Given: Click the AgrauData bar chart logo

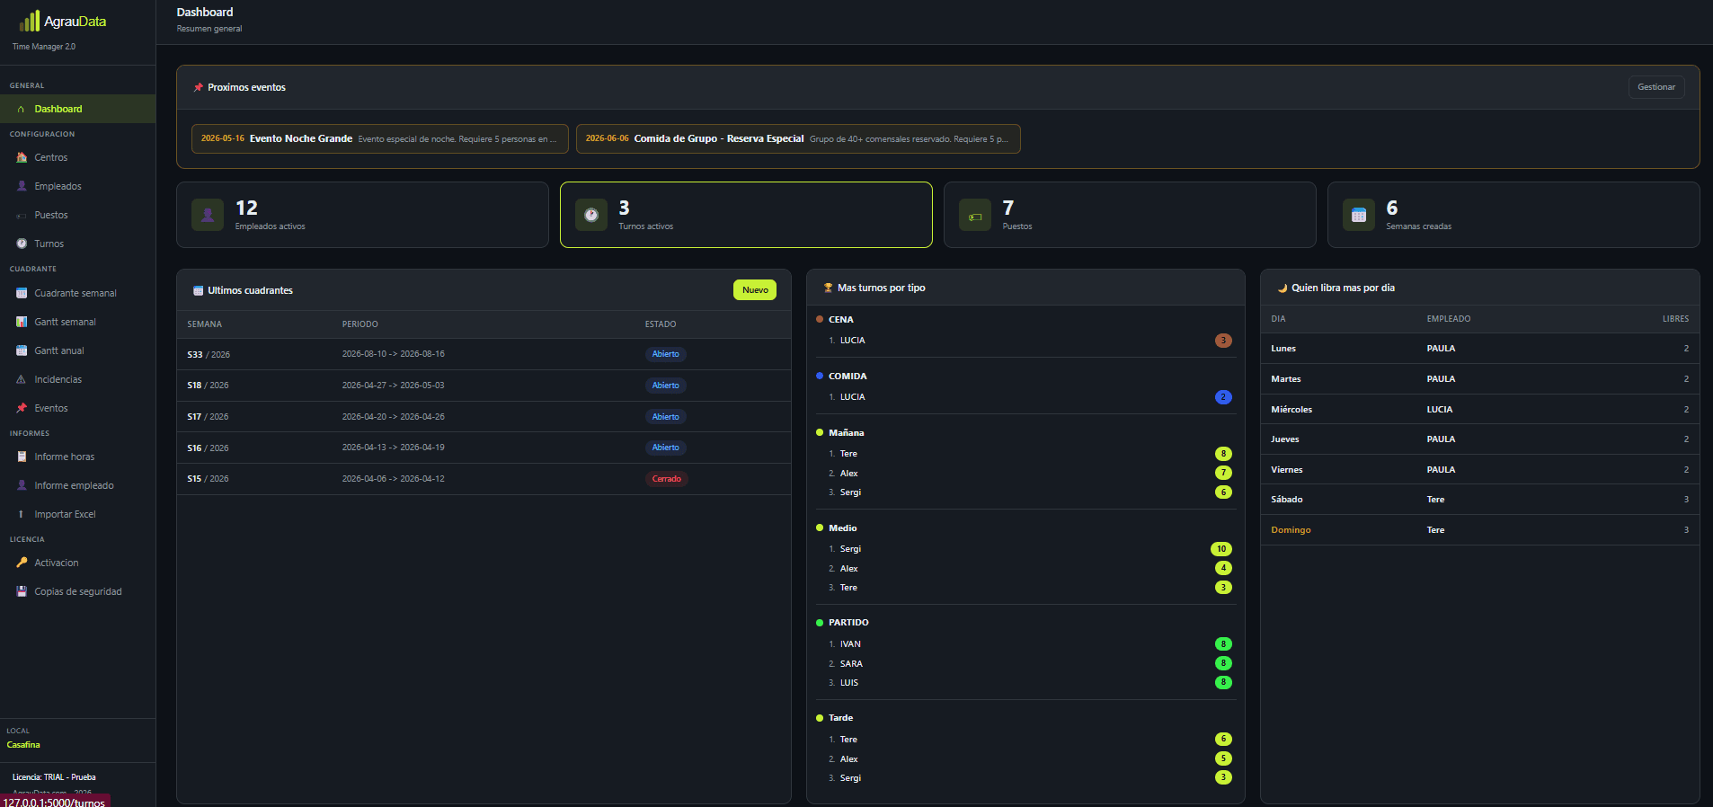Looking at the screenshot, I should coord(30,21).
